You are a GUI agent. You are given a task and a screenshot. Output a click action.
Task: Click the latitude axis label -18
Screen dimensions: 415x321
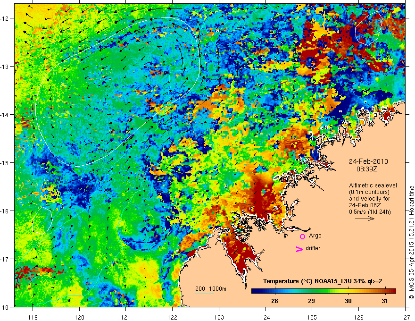(x=5, y=307)
